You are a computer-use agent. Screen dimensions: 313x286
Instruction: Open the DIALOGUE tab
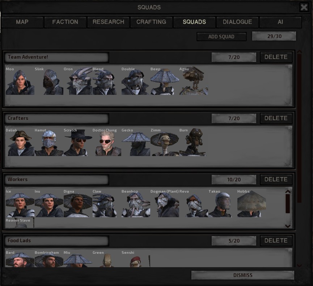pyautogui.click(x=237, y=22)
